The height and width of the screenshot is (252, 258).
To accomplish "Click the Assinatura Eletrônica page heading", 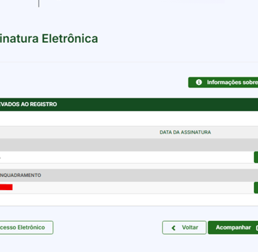I will pos(49,39).
